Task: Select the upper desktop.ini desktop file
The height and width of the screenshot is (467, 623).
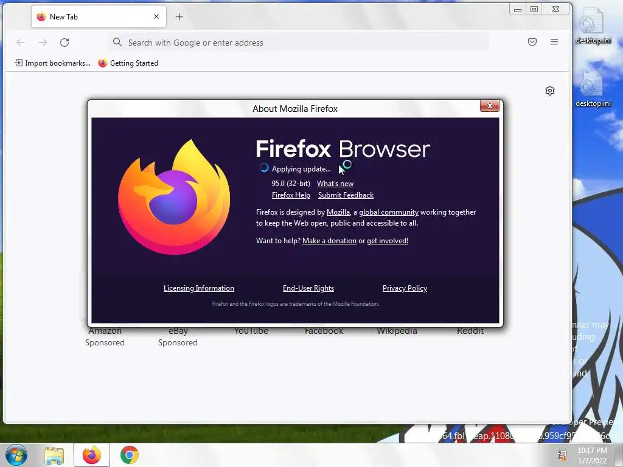Action: (x=593, y=26)
